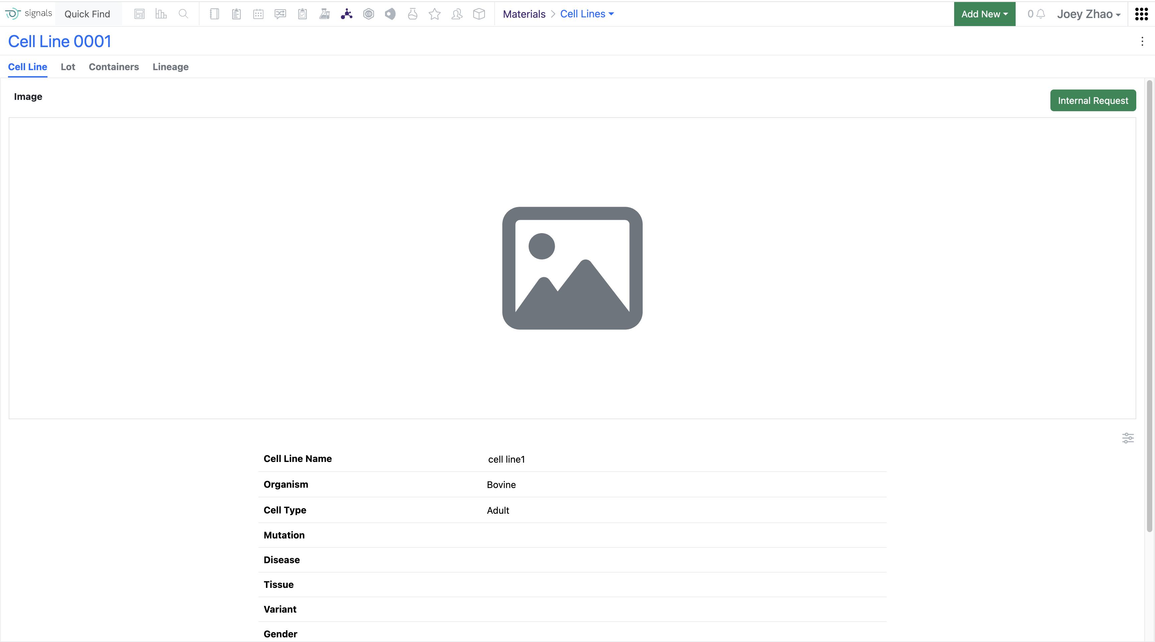Open the round-bottom flask icon
Screen dimensions: 1155x642
click(x=412, y=14)
